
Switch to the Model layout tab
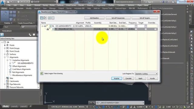pyautogui.click(x=6, y=106)
